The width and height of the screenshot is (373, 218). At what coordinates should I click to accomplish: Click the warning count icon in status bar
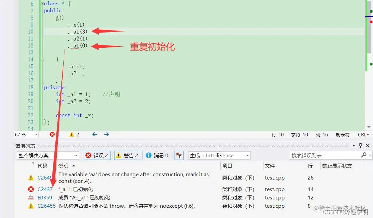(x=72, y=134)
